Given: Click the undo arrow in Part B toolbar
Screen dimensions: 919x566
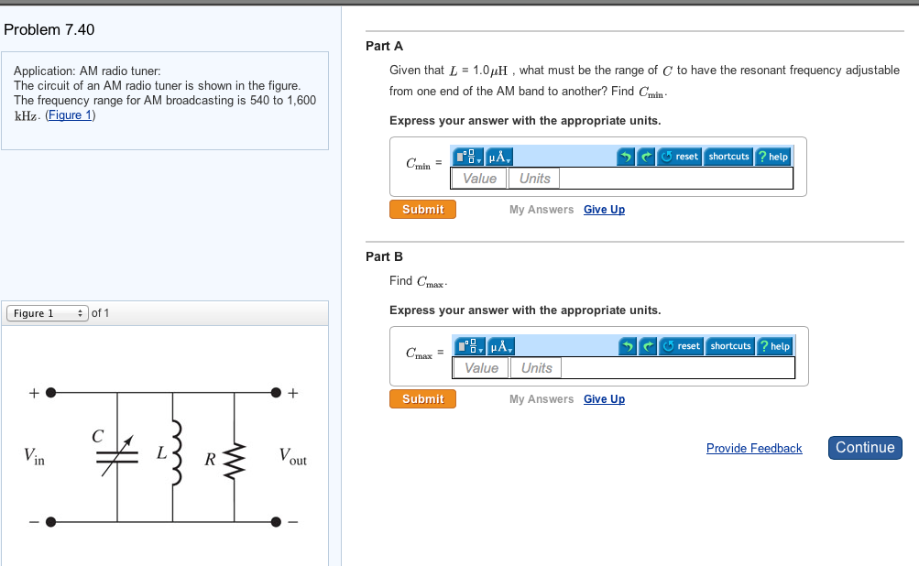Looking at the screenshot, I should click(x=627, y=346).
